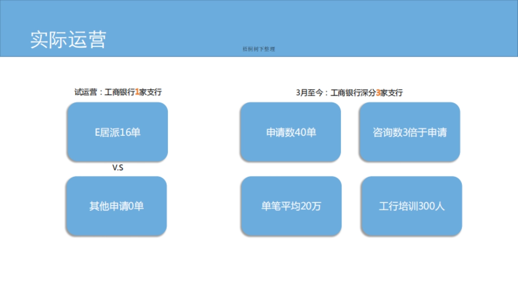
Task: Click the 单笔平均20万 rounded rectangle
Action: [291, 206]
